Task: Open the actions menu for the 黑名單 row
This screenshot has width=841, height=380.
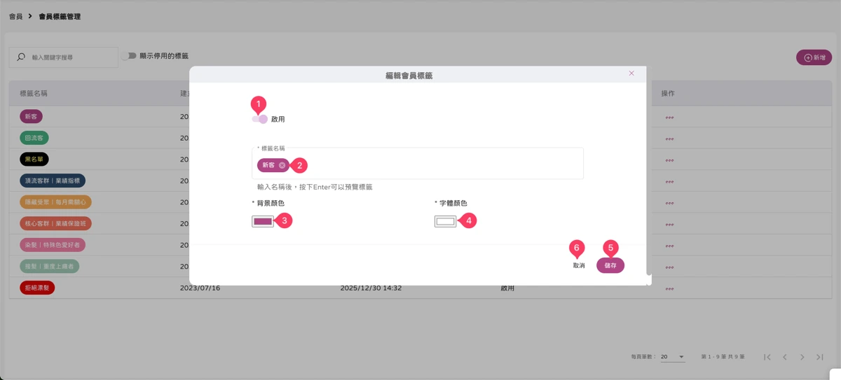Action: pyautogui.click(x=669, y=160)
